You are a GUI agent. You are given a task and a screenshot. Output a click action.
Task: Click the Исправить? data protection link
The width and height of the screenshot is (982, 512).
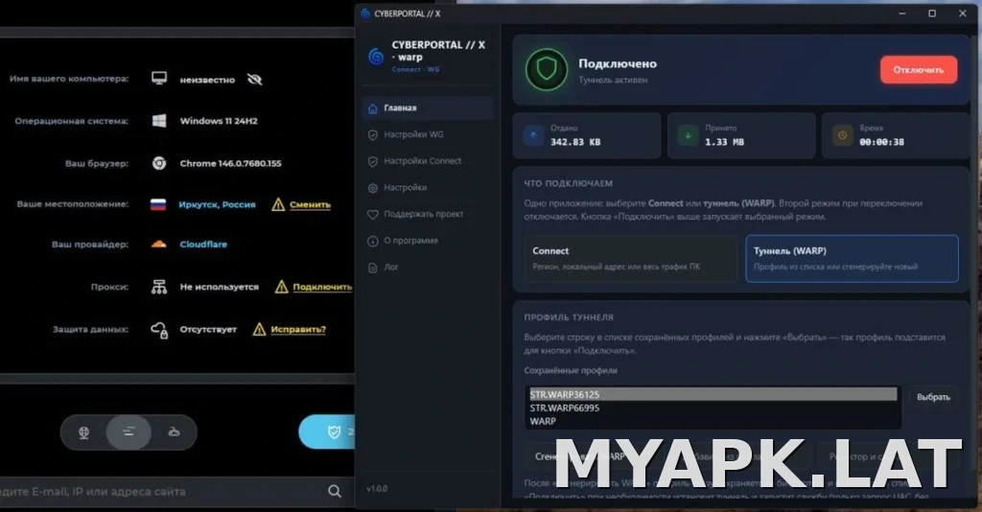coord(298,329)
